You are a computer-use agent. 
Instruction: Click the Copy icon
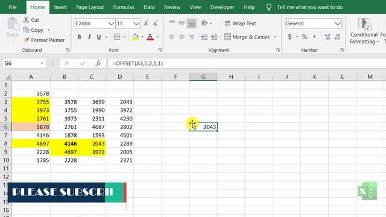(26, 30)
